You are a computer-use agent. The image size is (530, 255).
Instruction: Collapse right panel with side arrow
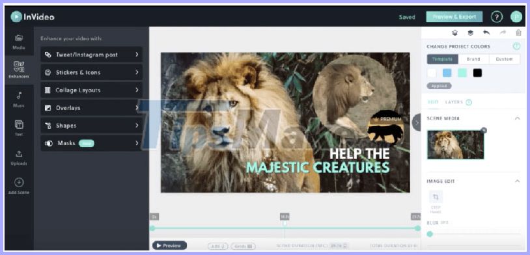(x=417, y=122)
